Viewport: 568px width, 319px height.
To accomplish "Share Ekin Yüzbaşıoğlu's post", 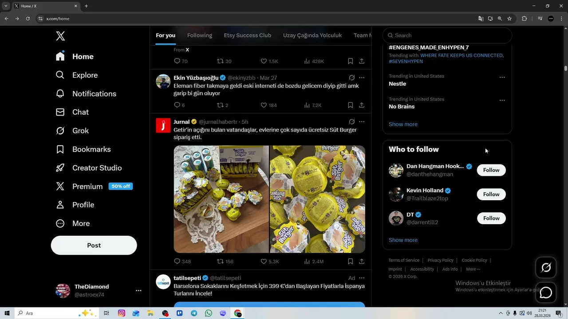I will pos(362,105).
